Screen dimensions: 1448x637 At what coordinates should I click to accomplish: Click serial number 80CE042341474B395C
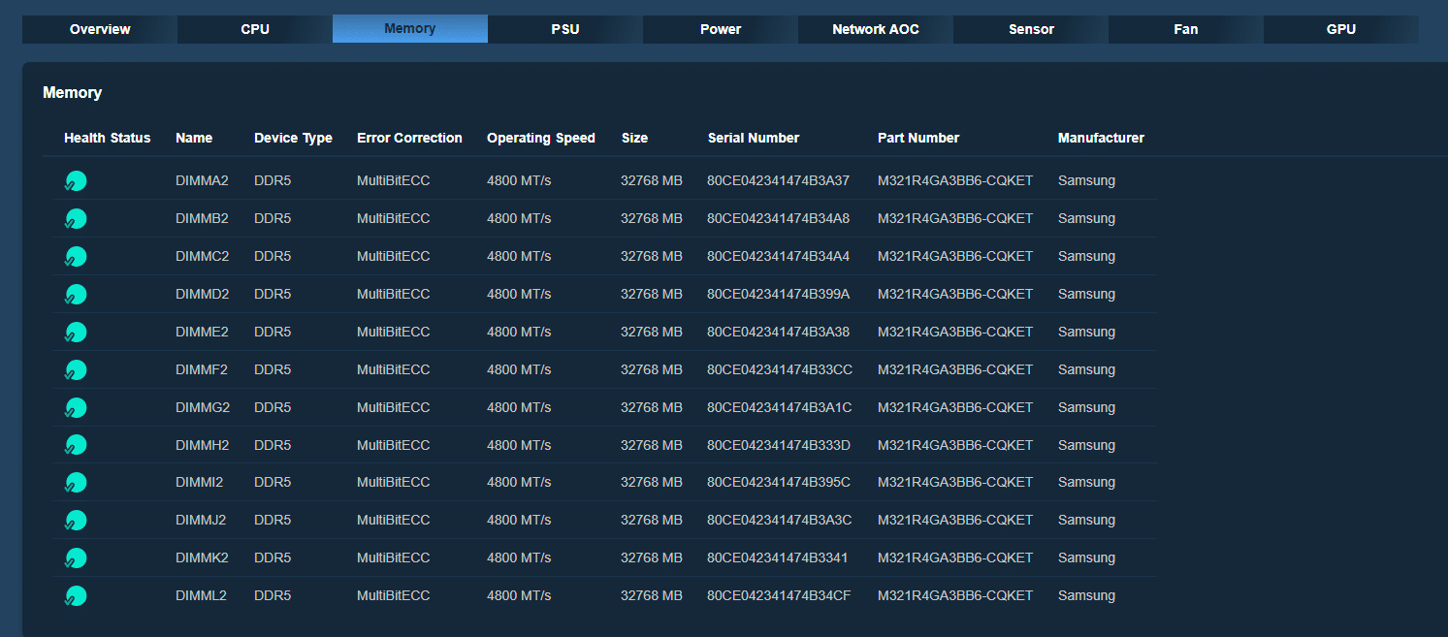(x=779, y=482)
